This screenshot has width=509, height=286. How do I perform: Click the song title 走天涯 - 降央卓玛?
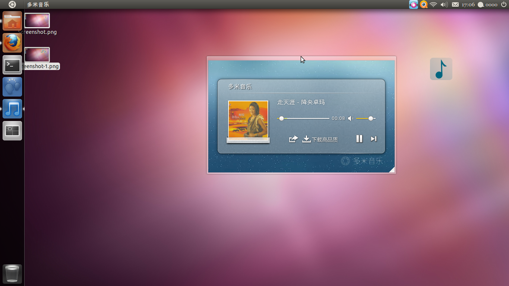pos(301,102)
